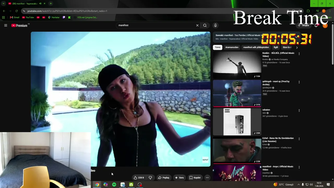Open the Keskin - BÜLBÜL video thumbnail
334x188 pixels.
(x=237, y=65)
